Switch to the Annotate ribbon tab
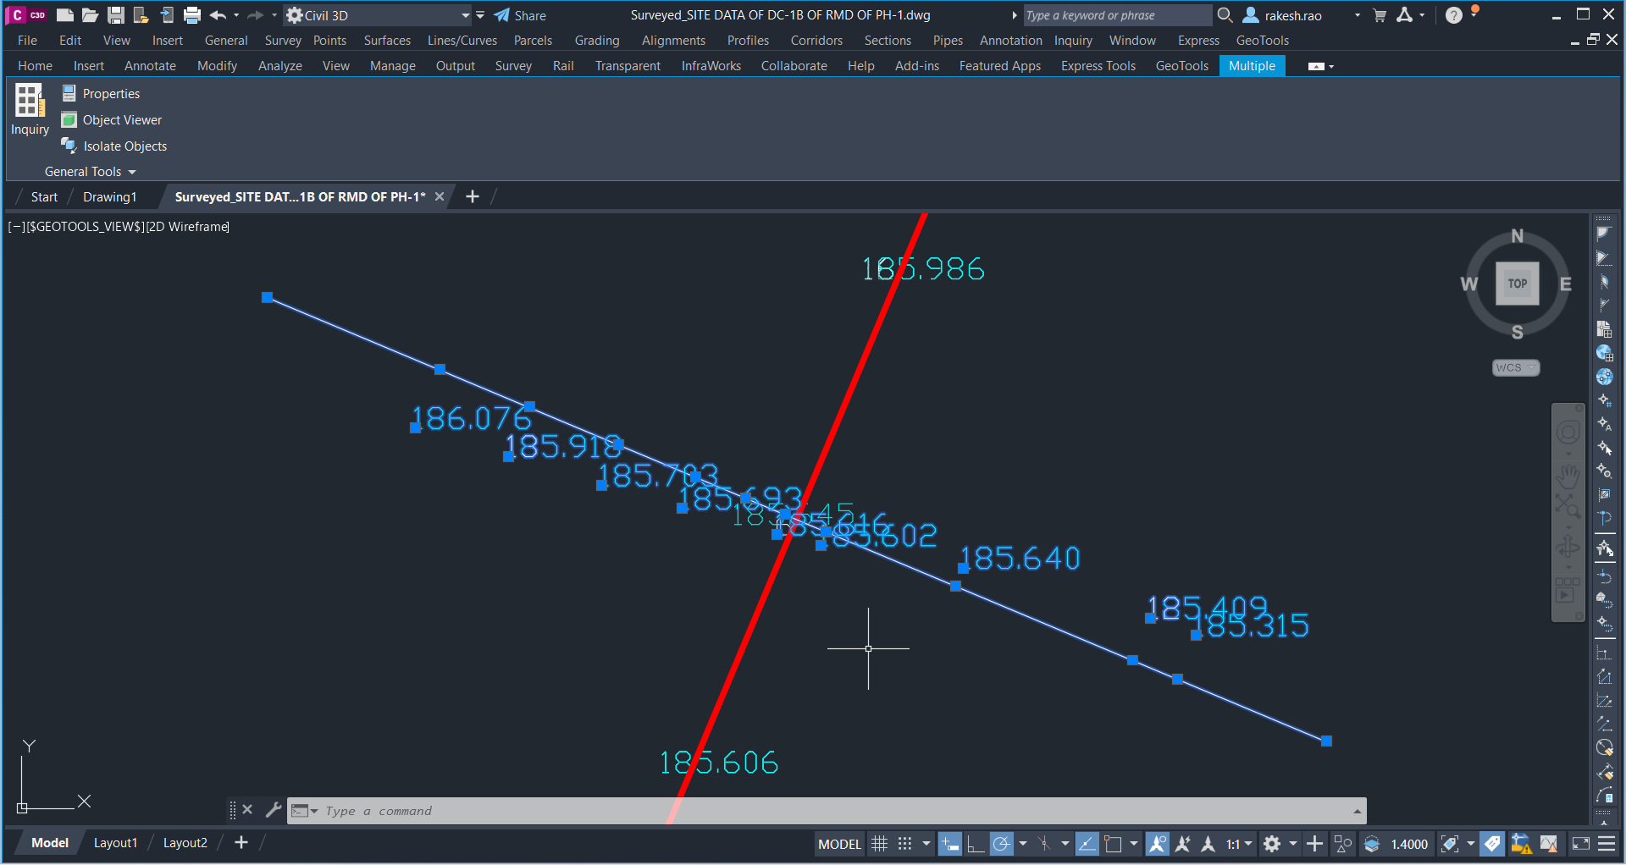Screen dimensions: 1626x865 click(x=150, y=65)
